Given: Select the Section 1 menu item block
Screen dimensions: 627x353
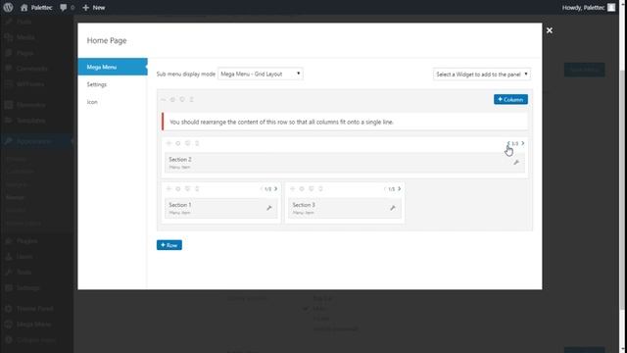Looking at the screenshot, I should 221,208.
